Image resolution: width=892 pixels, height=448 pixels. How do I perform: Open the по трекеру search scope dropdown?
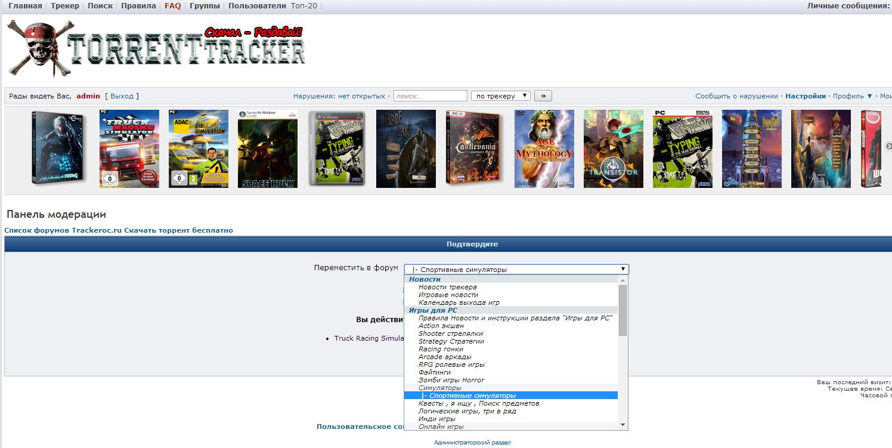pos(501,95)
